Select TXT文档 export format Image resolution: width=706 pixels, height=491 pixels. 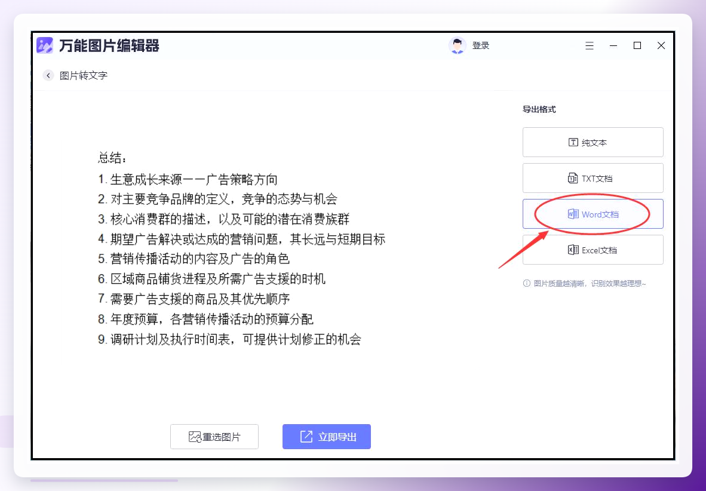pos(593,179)
